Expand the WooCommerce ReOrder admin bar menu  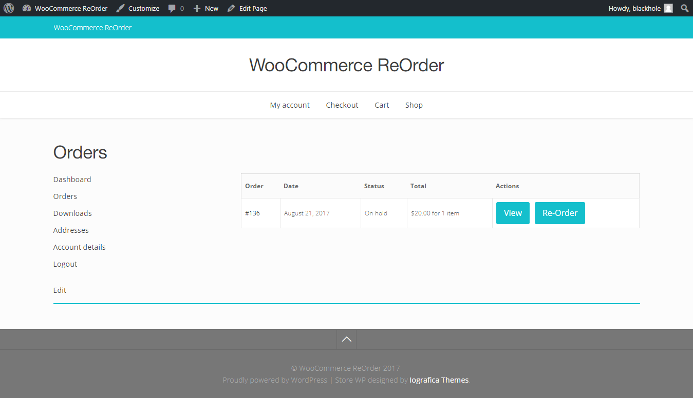point(71,8)
